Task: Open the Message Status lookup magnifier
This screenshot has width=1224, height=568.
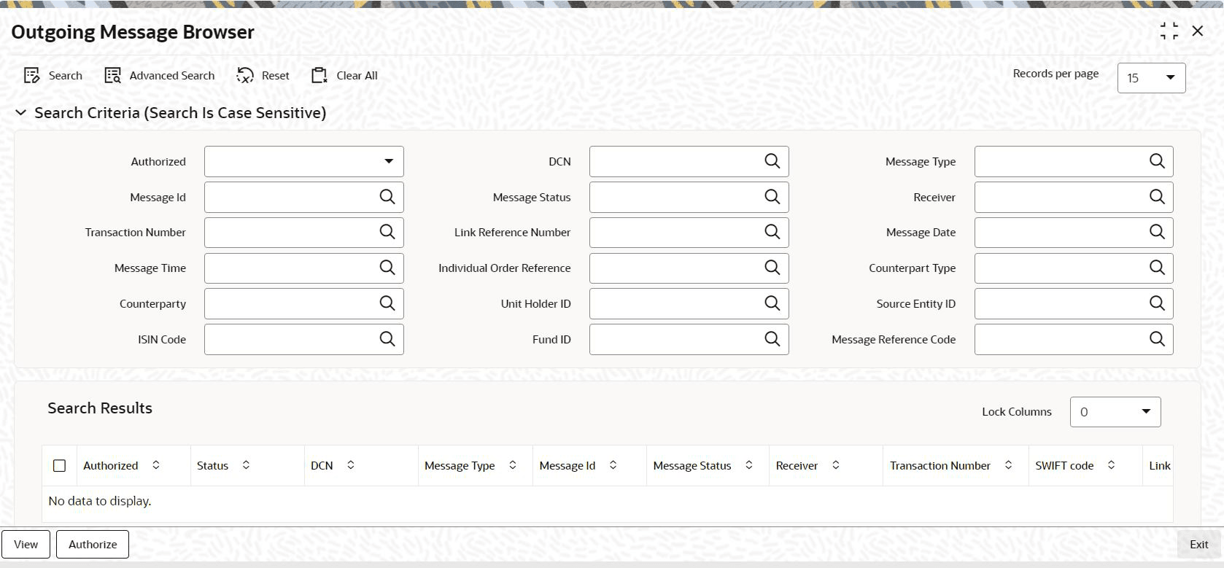Action: [x=772, y=197]
